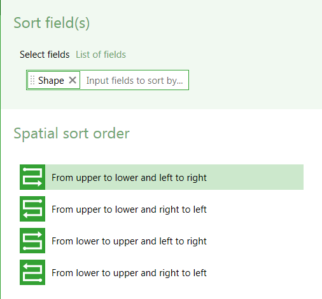
Task: Click the word 'fields' in 'List of fields'
Action: coord(115,55)
